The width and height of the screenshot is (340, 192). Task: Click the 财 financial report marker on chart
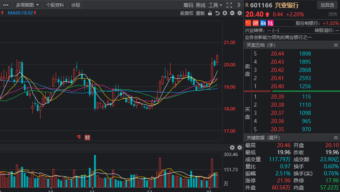(87, 138)
